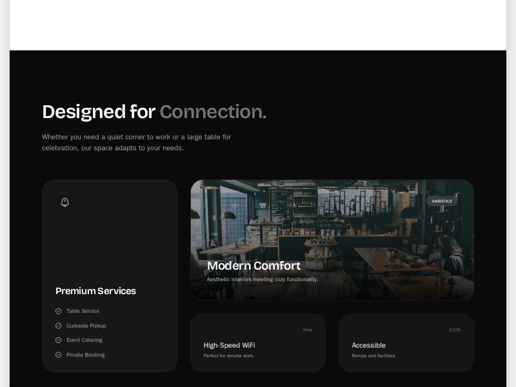Screen dimensions: 516x387
Task: Select the Private Booking list item text
Action: [x=85, y=355]
